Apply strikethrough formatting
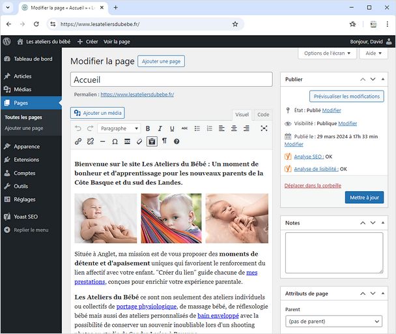Screen dimensions: 396x334 [x=184, y=129]
